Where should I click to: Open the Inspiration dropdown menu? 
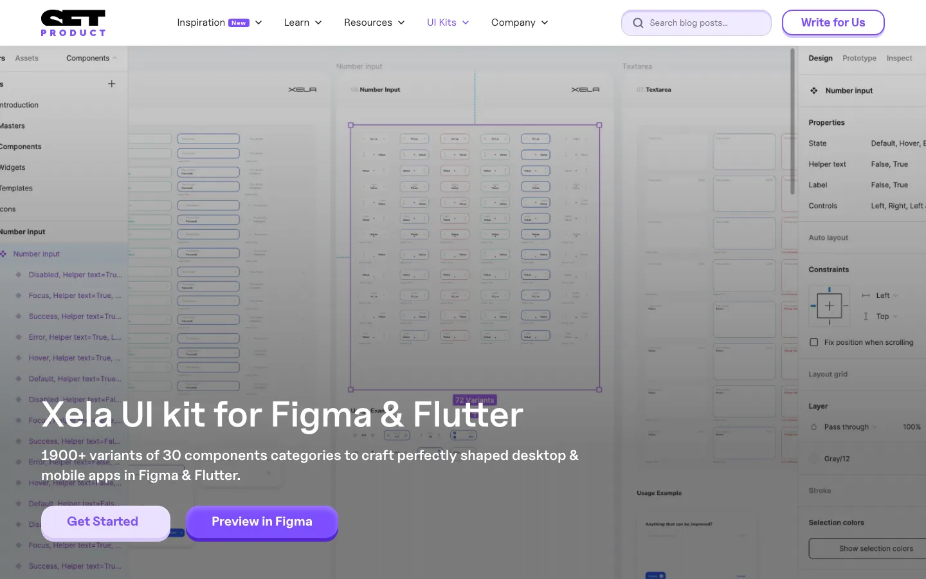tap(220, 23)
